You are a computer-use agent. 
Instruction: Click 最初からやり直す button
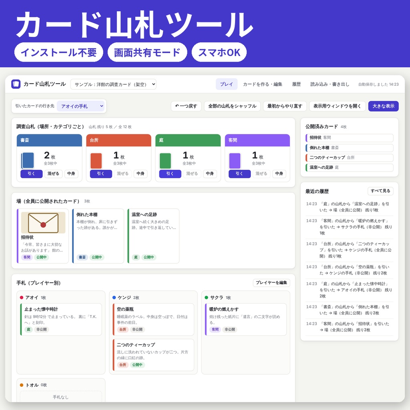pyautogui.click(x=285, y=106)
